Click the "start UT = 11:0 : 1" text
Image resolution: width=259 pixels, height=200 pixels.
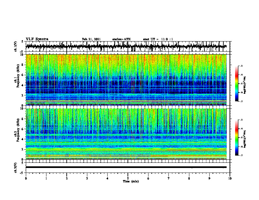click(158, 39)
